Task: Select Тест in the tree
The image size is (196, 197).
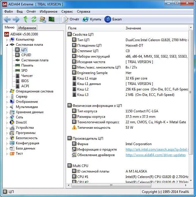Action: pyautogui.click(x=19, y=154)
